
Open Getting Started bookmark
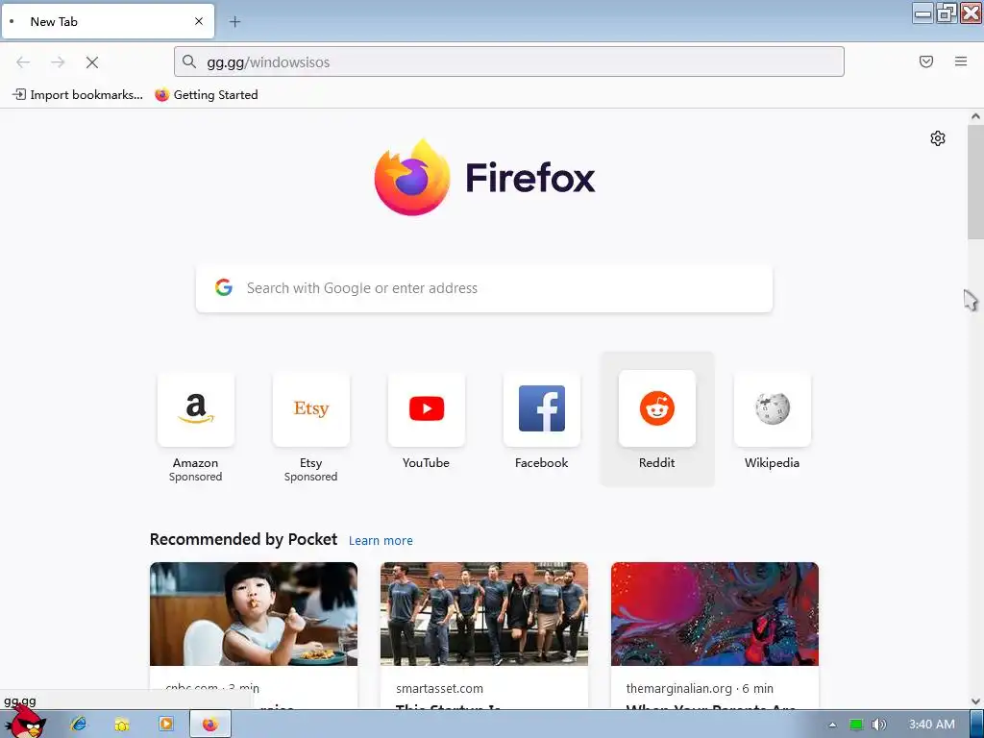207,95
